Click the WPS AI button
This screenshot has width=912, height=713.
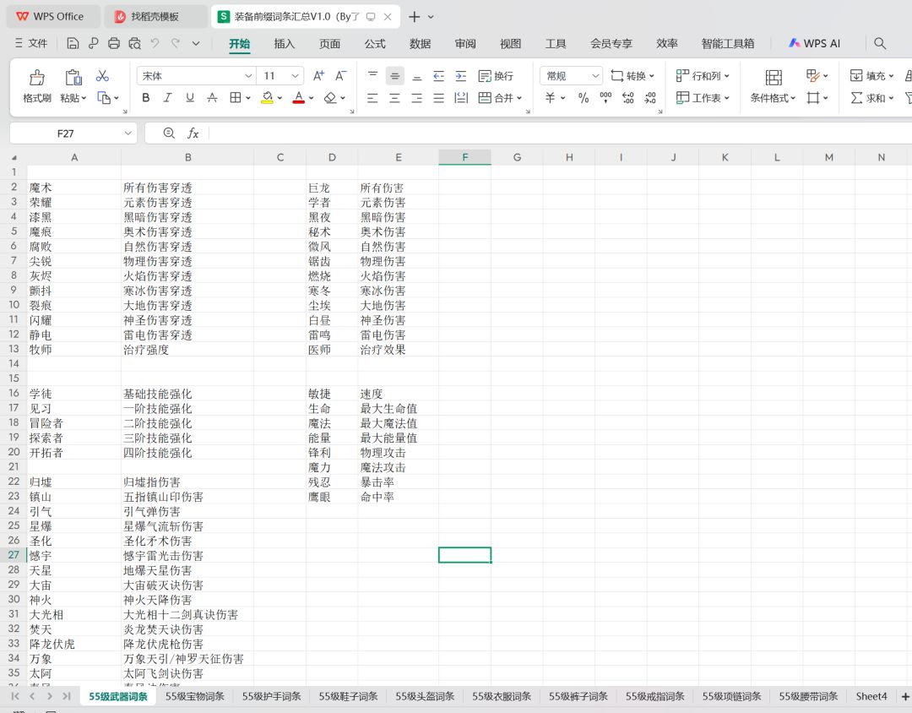(814, 43)
